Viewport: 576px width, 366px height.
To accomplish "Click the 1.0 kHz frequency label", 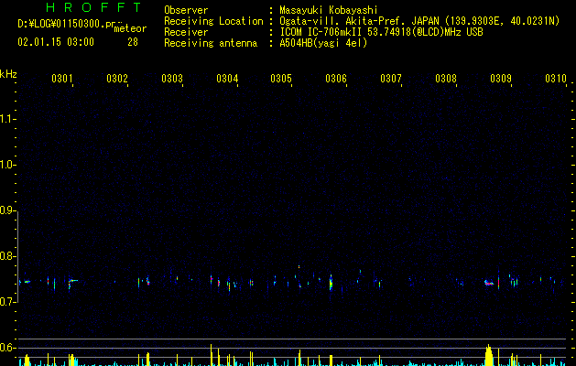I will [7, 165].
